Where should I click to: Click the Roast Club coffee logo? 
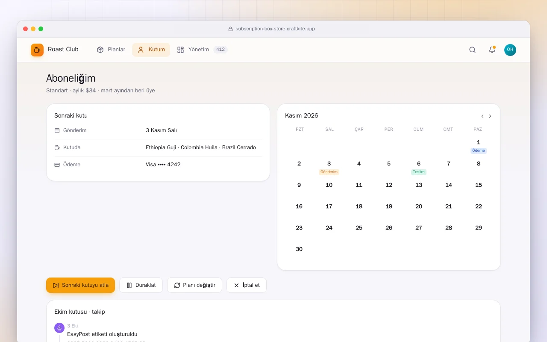[37, 50]
